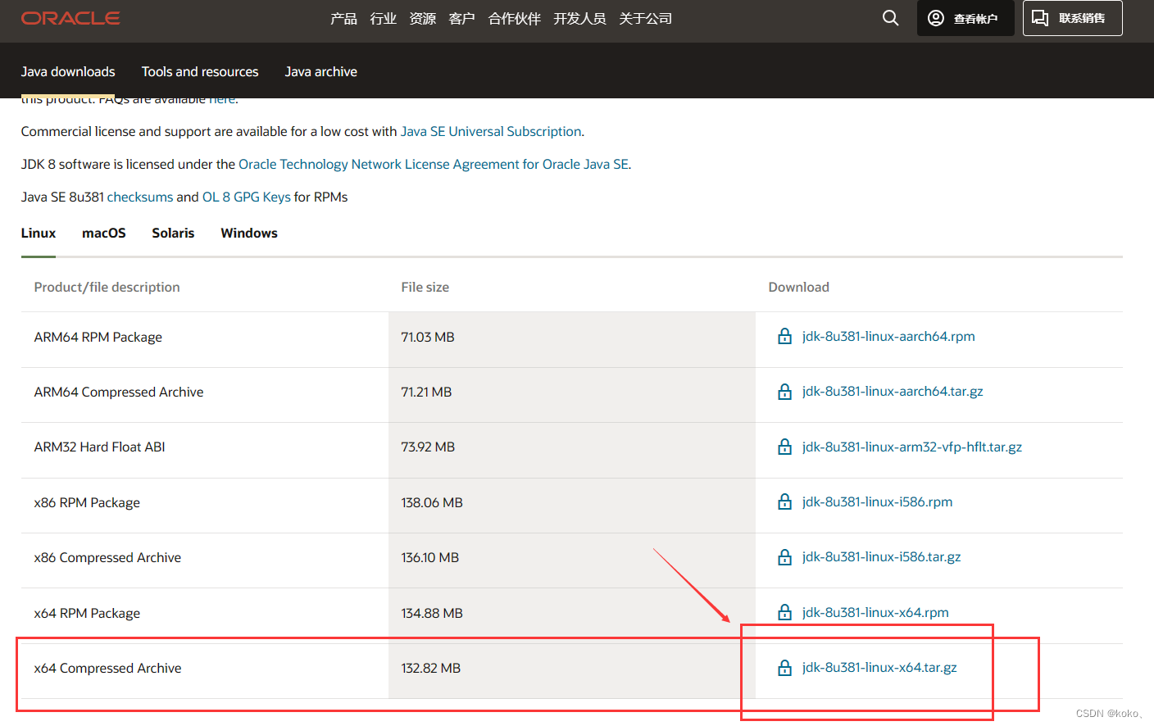Viewport: 1154px width, 726px height.
Task: Open Java archive section
Action: pyautogui.click(x=320, y=71)
